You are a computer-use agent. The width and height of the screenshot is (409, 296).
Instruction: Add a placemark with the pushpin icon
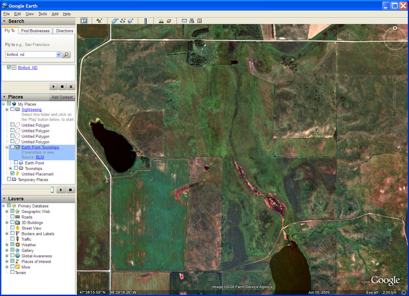tap(99, 21)
